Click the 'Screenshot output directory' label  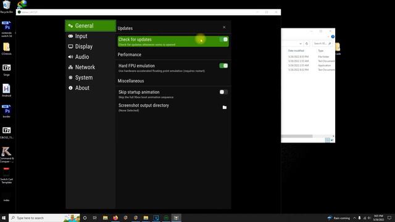pos(144,105)
